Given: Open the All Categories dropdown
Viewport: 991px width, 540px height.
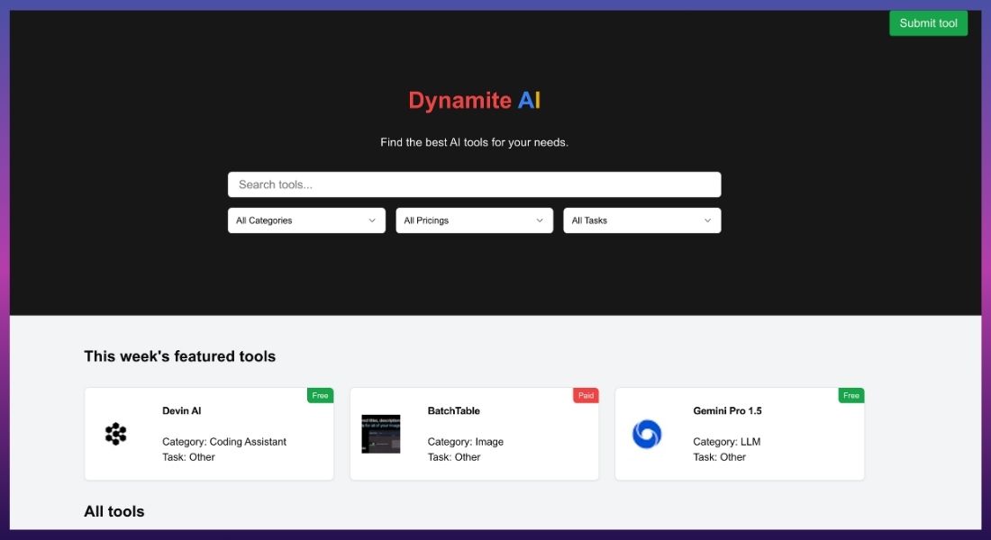Looking at the screenshot, I should click(306, 220).
